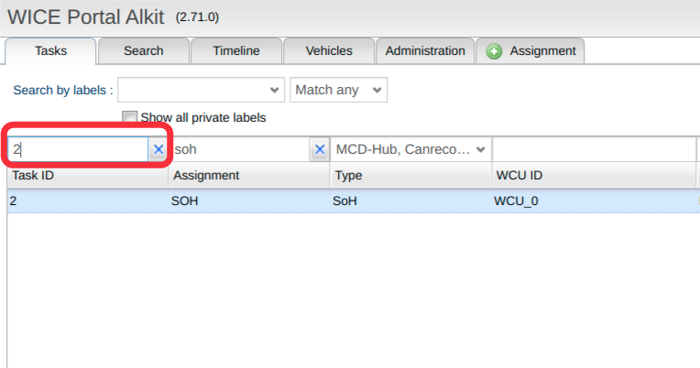
Task: Focus the Task ID filter input
Action: point(78,149)
